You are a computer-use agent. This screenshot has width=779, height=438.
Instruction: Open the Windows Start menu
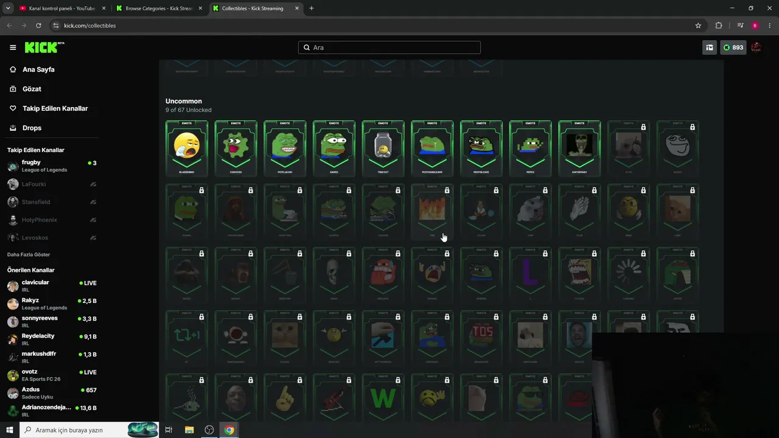coord(10,430)
